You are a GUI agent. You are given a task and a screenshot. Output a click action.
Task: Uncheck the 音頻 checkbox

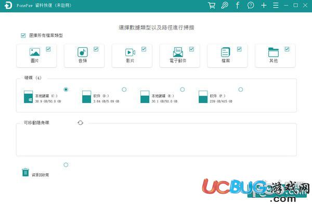click(x=96, y=49)
